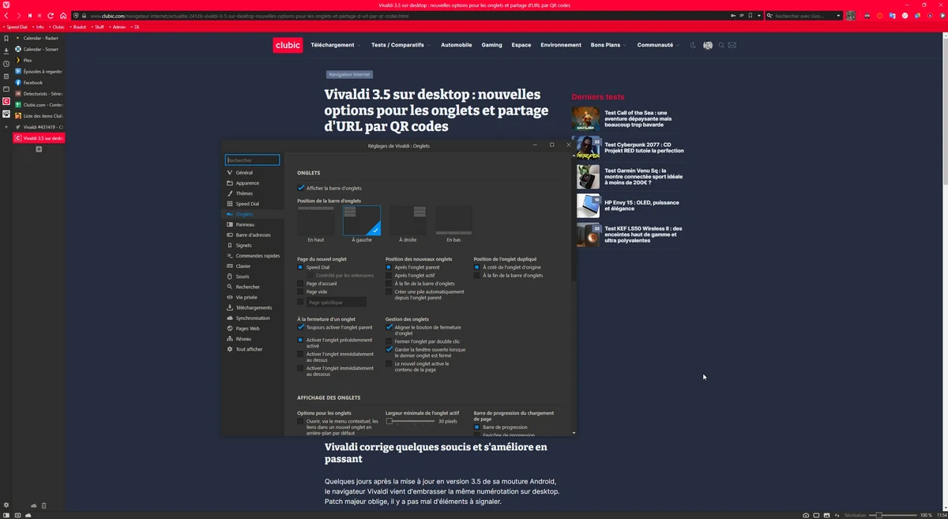Open closed tabs trash icon

pyautogui.click(x=43, y=506)
